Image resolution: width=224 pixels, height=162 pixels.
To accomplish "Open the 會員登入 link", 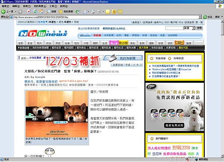I will (136, 22).
